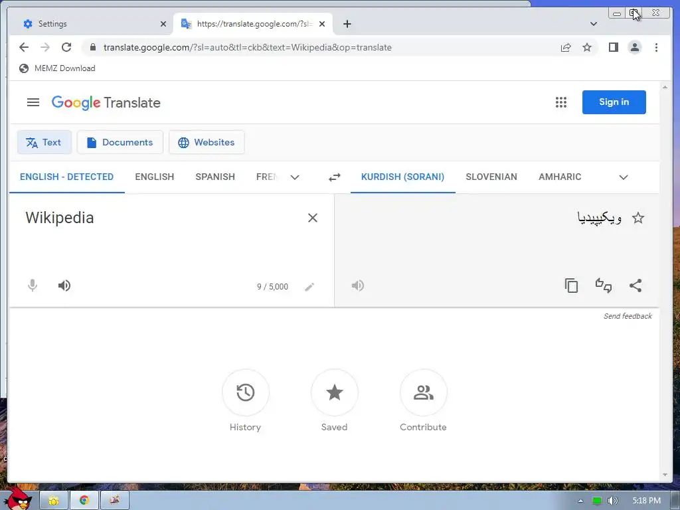
Task: Share this page from address bar
Action: [566, 47]
